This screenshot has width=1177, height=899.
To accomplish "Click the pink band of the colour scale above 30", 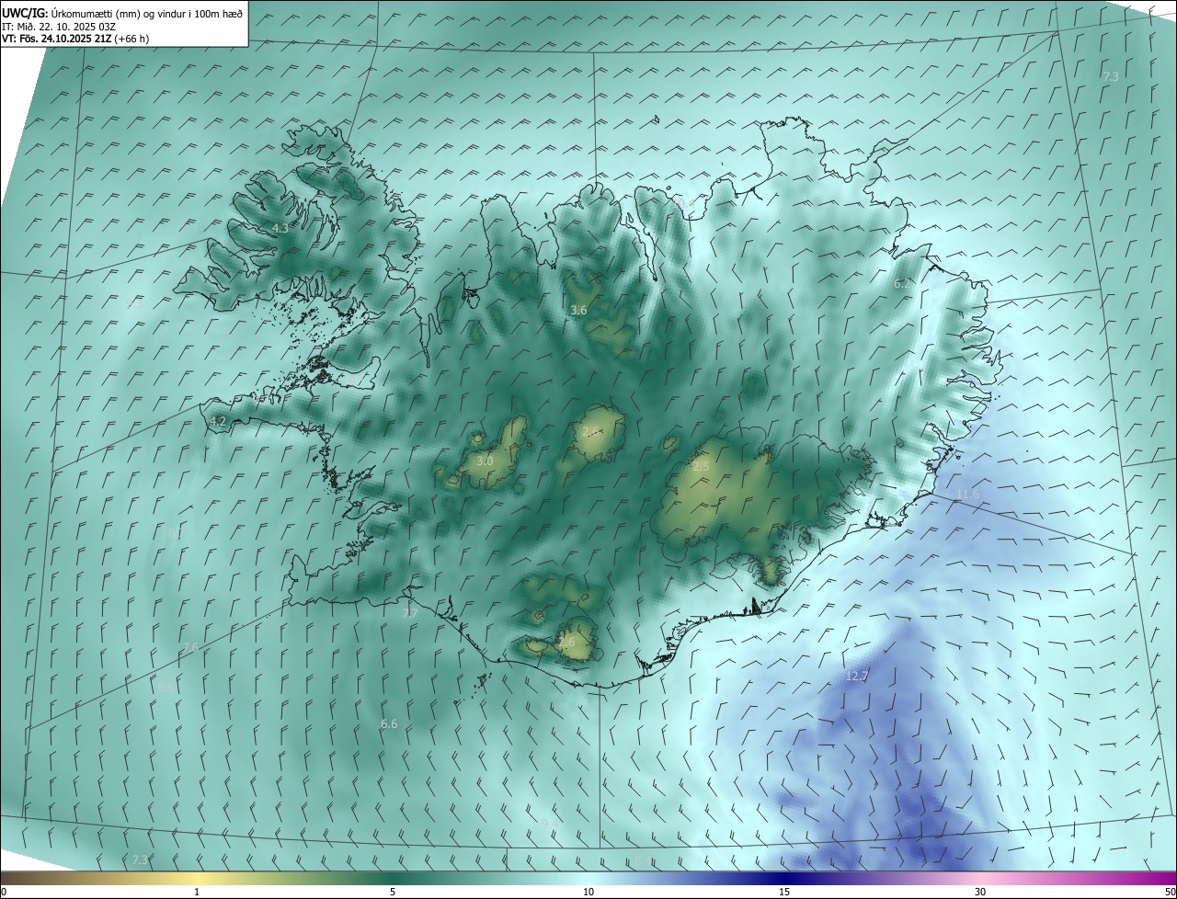I will tap(980, 878).
